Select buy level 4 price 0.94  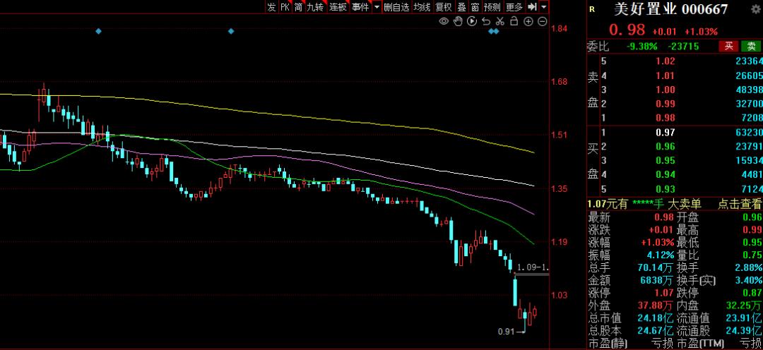point(666,174)
